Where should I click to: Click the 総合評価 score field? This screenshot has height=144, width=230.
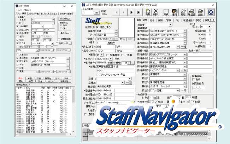click(x=209, y=31)
